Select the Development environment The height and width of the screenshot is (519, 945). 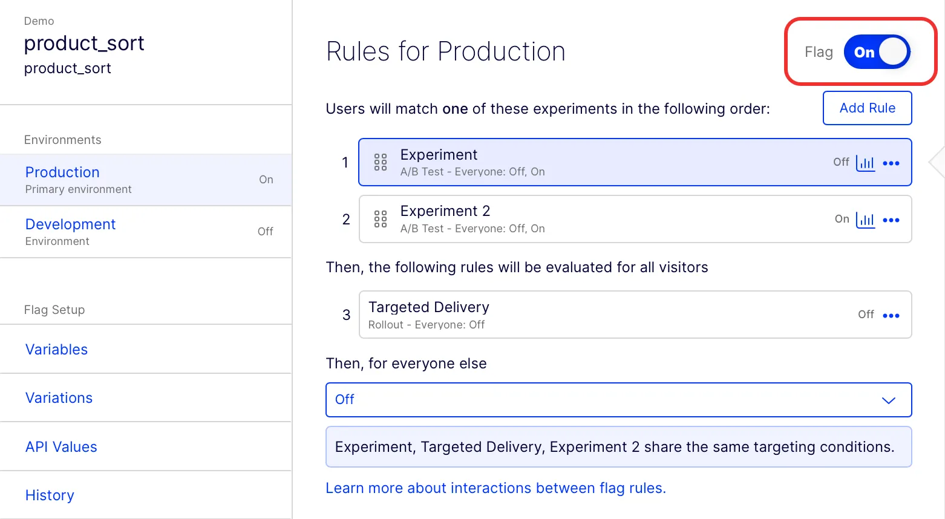(146, 232)
